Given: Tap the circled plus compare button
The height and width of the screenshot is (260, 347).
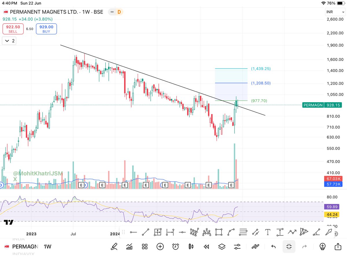Looking at the screenshot, I should pos(160,247).
